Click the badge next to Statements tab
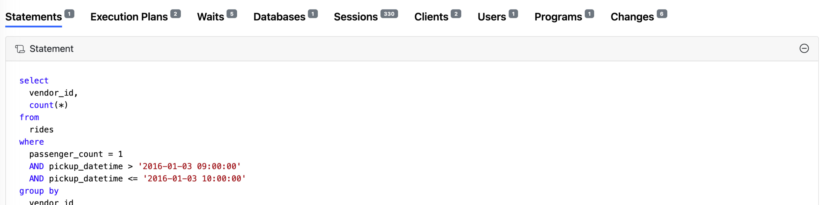This screenshot has height=205, width=823. pyautogui.click(x=70, y=14)
